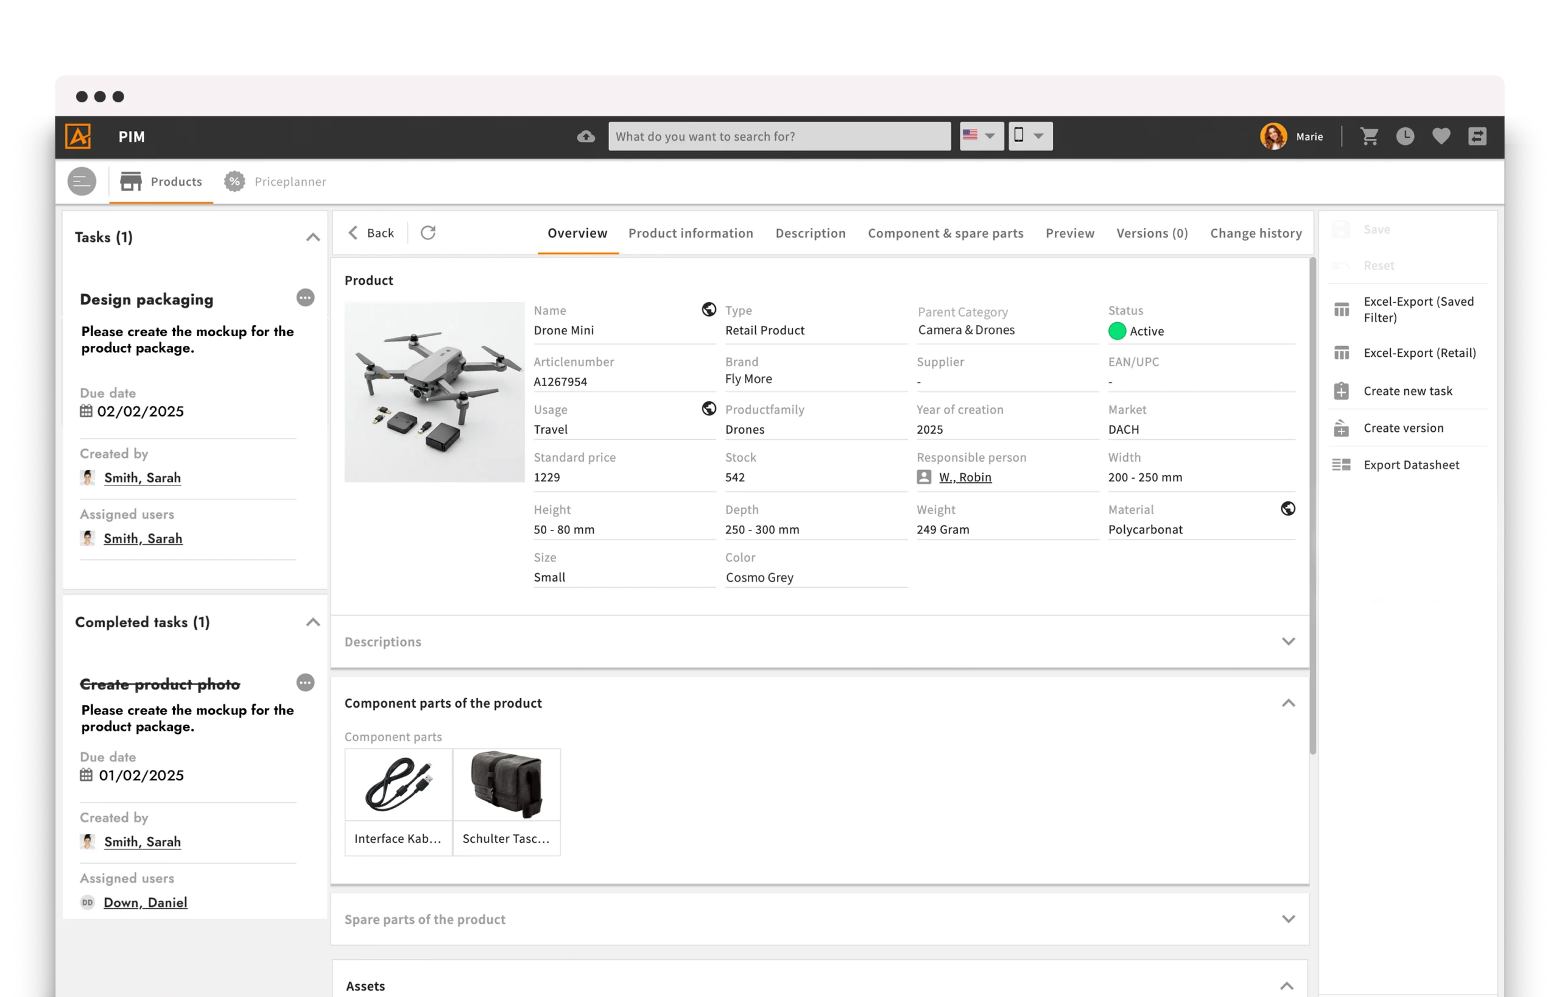Viewport: 1559px width, 997px height.
Task: Open assigned user Down, Daniel link
Action: [x=146, y=902]
